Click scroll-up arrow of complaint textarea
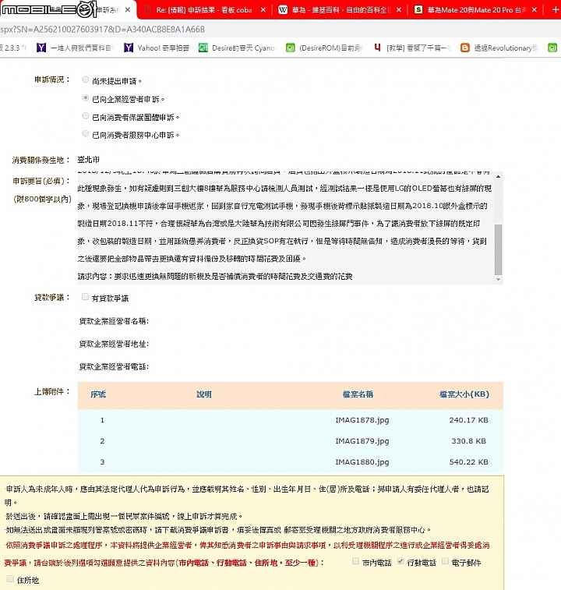This screenshot has height=590, width=561. click(498, 176)
